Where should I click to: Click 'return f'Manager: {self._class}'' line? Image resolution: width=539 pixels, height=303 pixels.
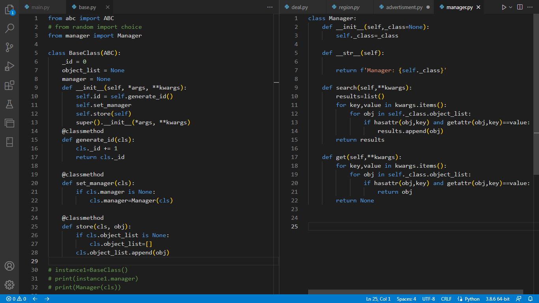pyautogui.click(x=391, y=70)
